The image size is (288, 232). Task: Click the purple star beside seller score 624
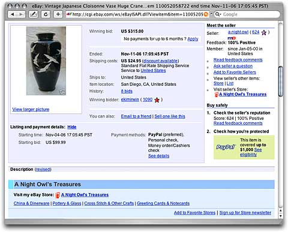coord(264,32)
